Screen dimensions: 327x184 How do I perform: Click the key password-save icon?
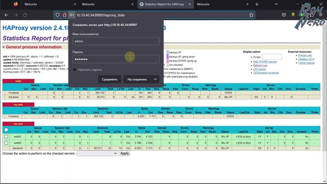pyautogui.click(x=72, y=15)
